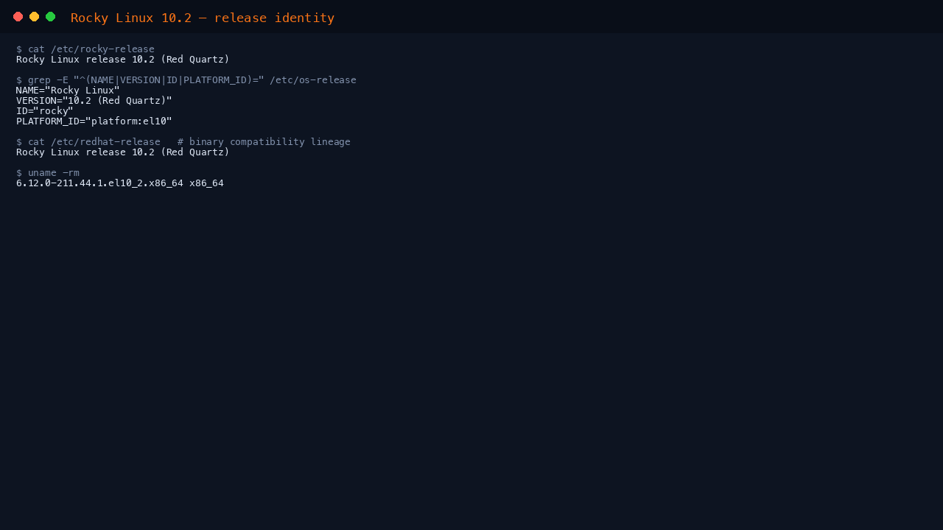Screen dimensions: 943x530
Task: Click the grep /etc/os-release command line
Action: pos(186,80)
